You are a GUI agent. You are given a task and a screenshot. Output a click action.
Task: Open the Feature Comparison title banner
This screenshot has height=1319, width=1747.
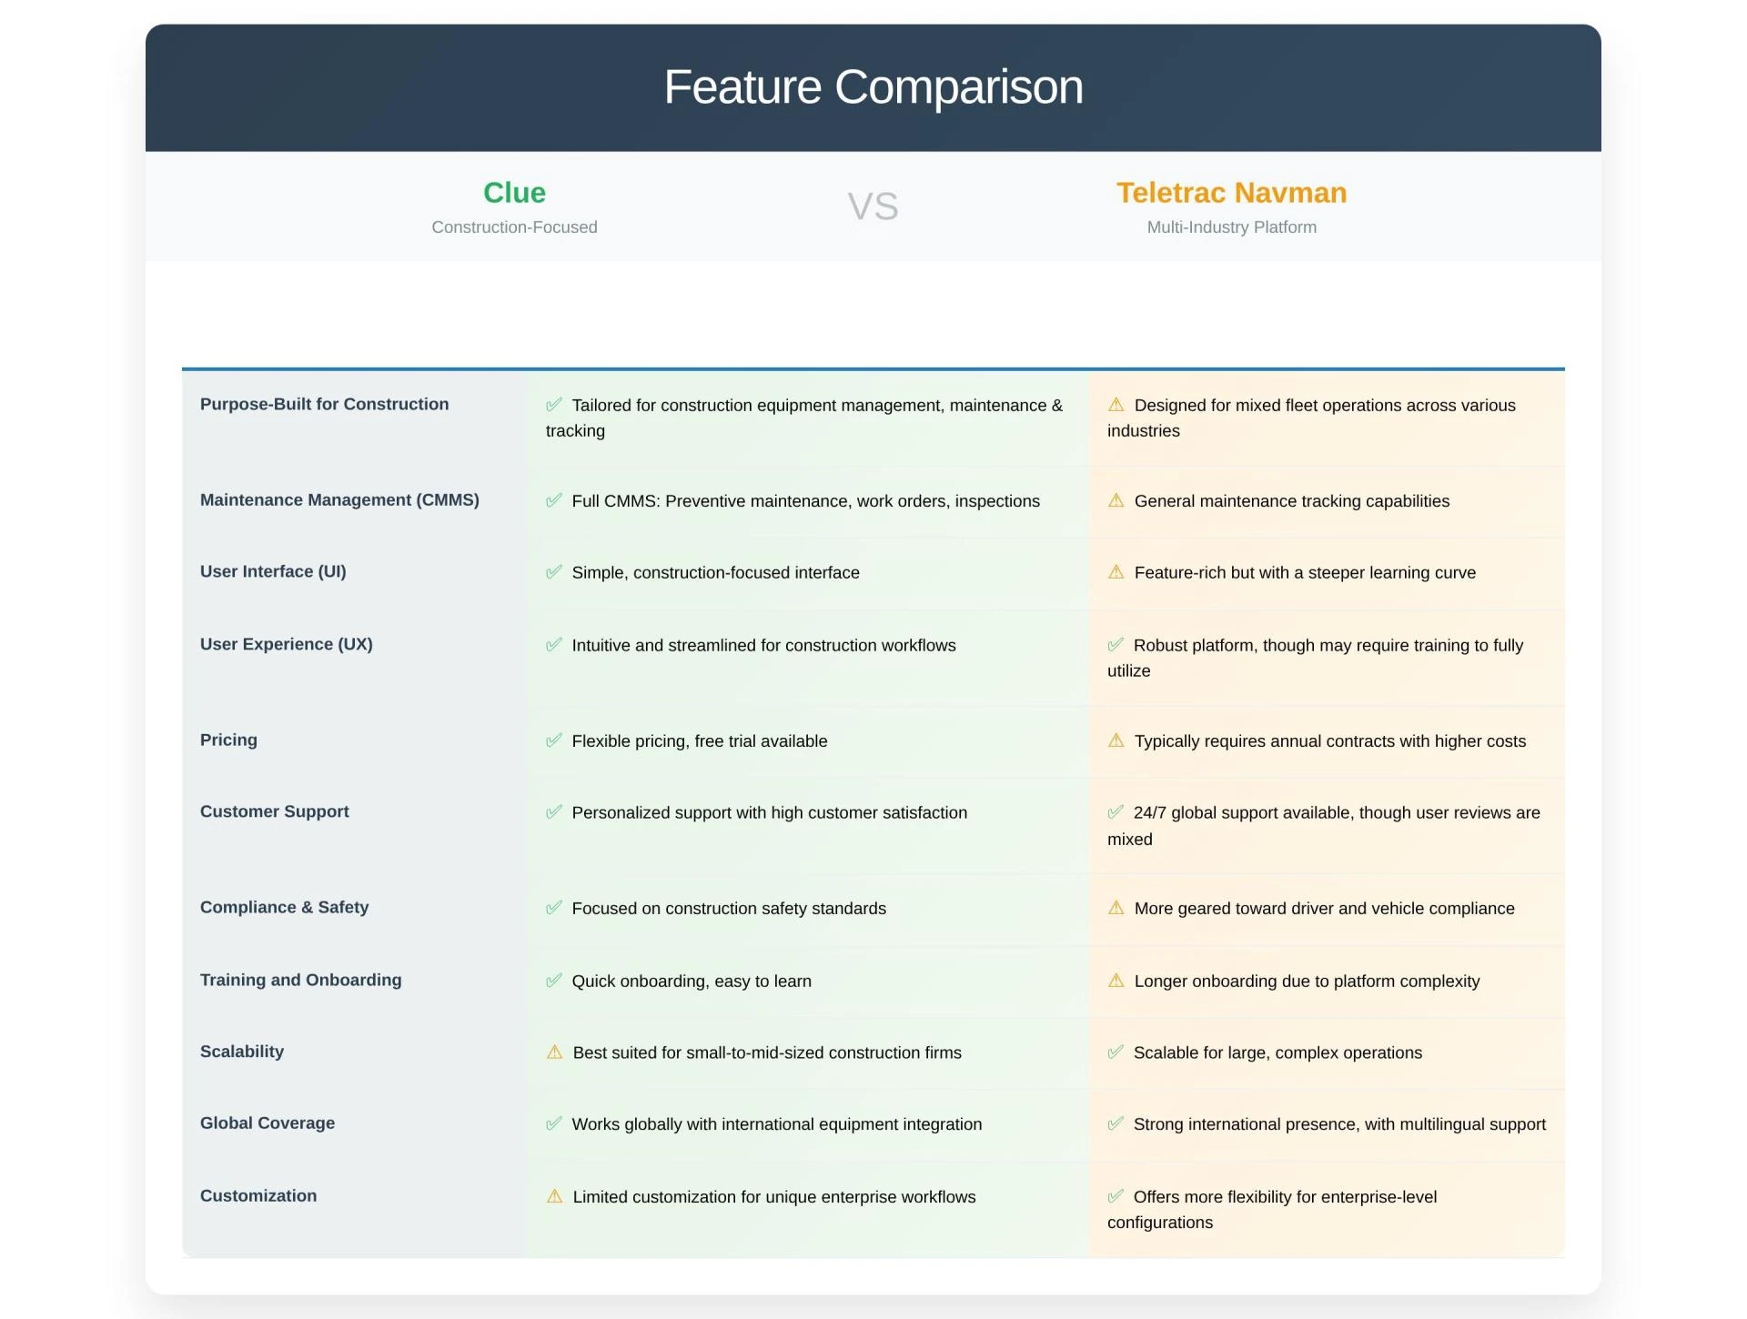tap(873, 86)
